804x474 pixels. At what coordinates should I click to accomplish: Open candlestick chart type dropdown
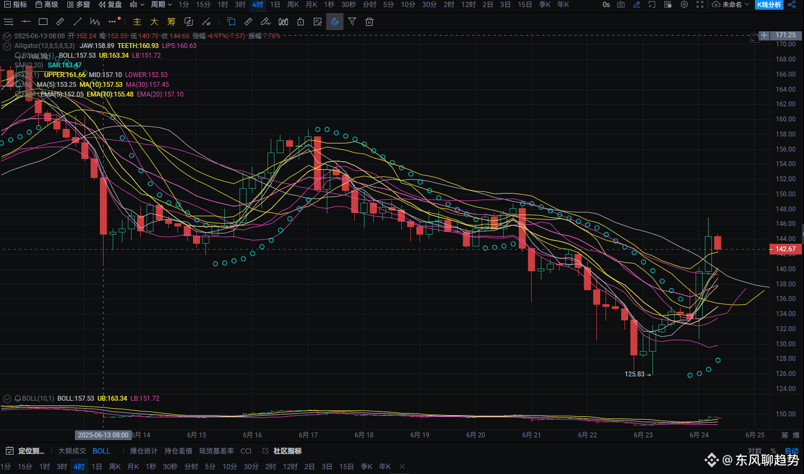tap(137, 4)
